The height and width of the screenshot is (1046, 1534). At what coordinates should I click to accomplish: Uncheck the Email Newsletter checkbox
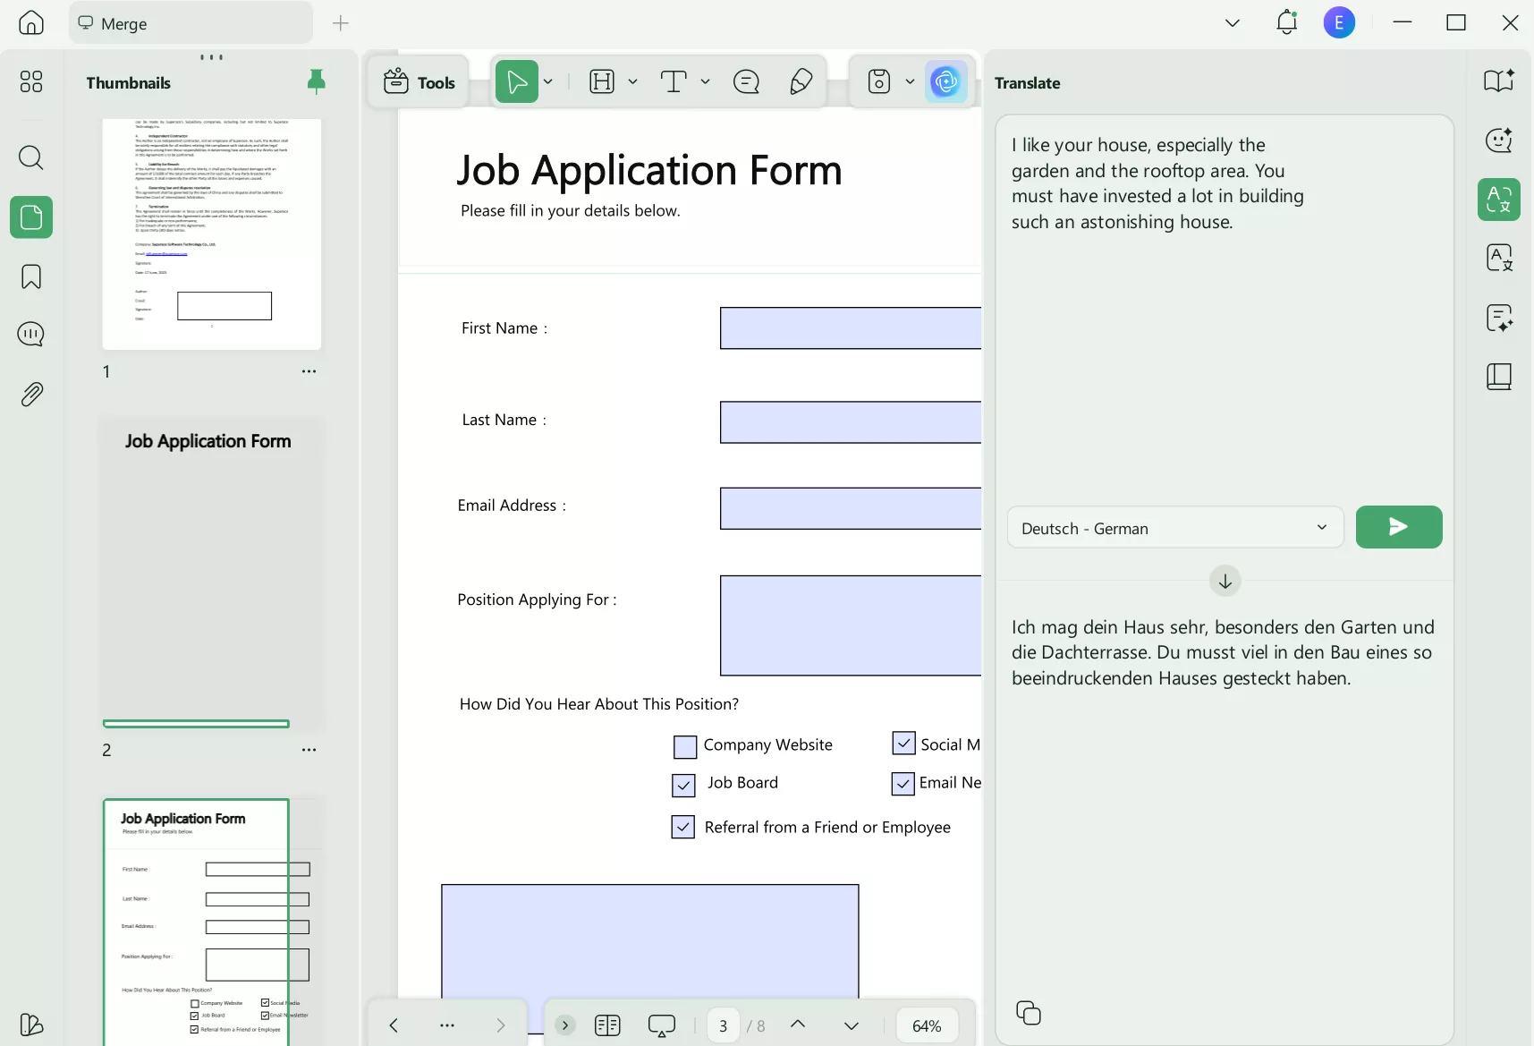(903, 784)
